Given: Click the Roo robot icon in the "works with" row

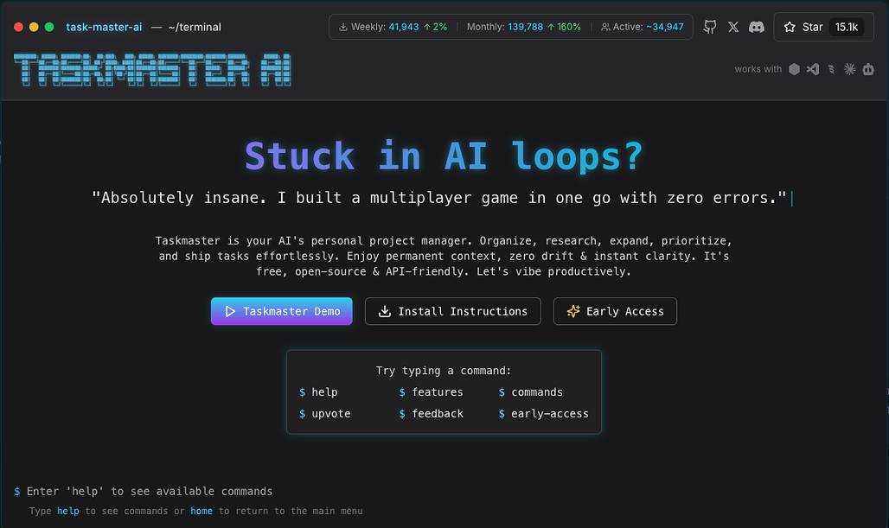Looking at the screenshot, I should (x=868, y=69).
